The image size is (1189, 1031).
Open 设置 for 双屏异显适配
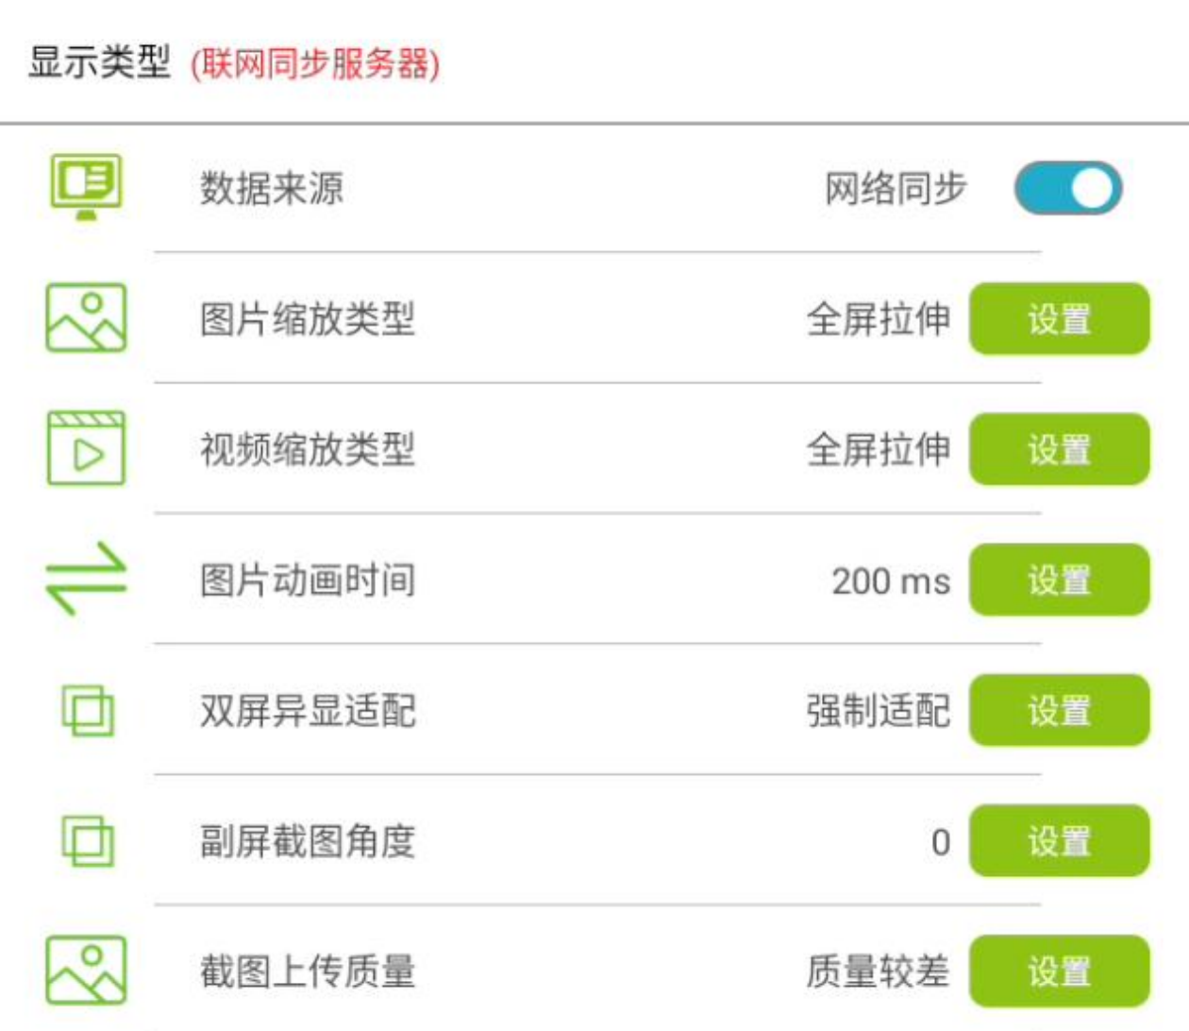pos(1059,710)
